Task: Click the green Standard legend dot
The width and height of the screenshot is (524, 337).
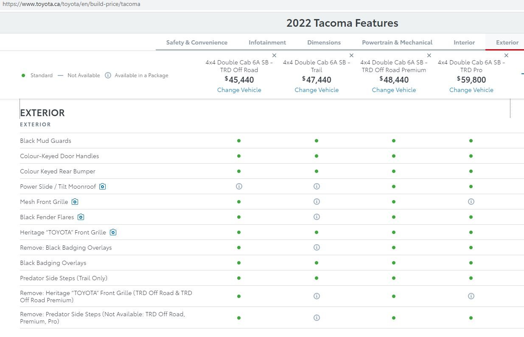Action: (23, 75)
